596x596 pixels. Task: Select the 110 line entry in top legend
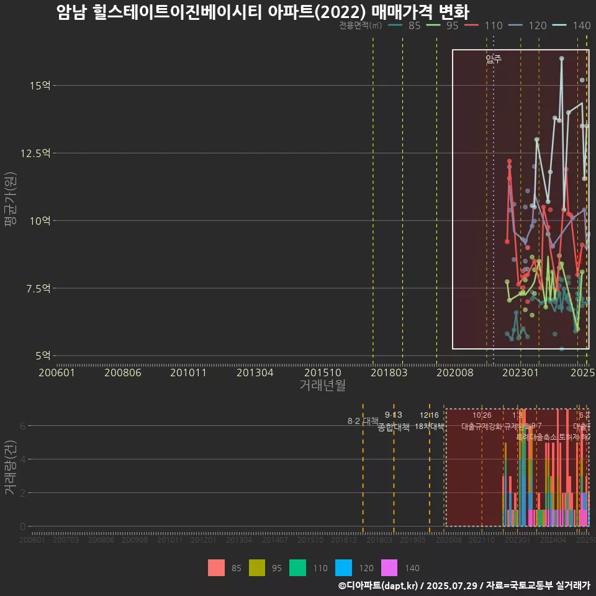(x=484, y=25)
